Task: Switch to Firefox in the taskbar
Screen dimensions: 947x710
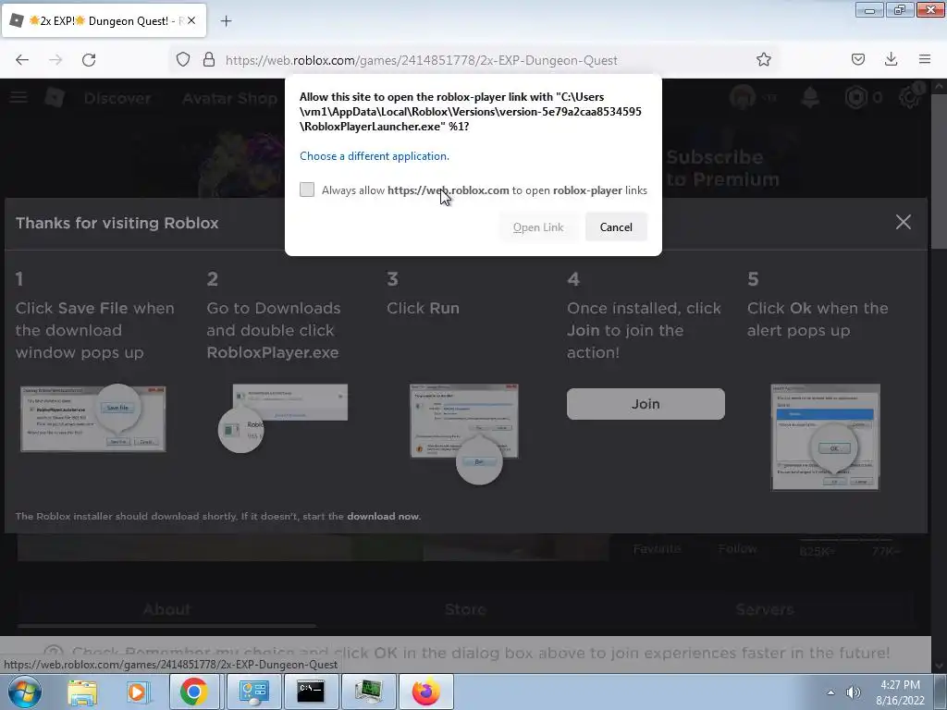Action: click(x=425, y=692)
